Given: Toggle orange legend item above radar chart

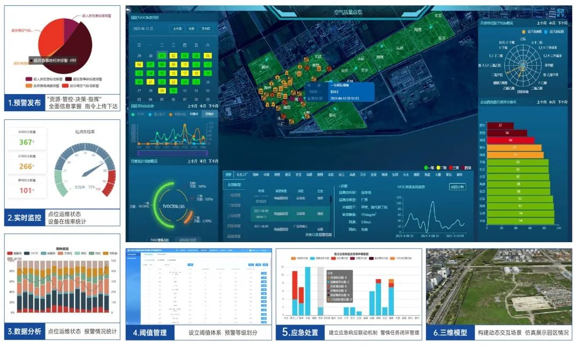Looking at the screenshot, I should (533, 32).
